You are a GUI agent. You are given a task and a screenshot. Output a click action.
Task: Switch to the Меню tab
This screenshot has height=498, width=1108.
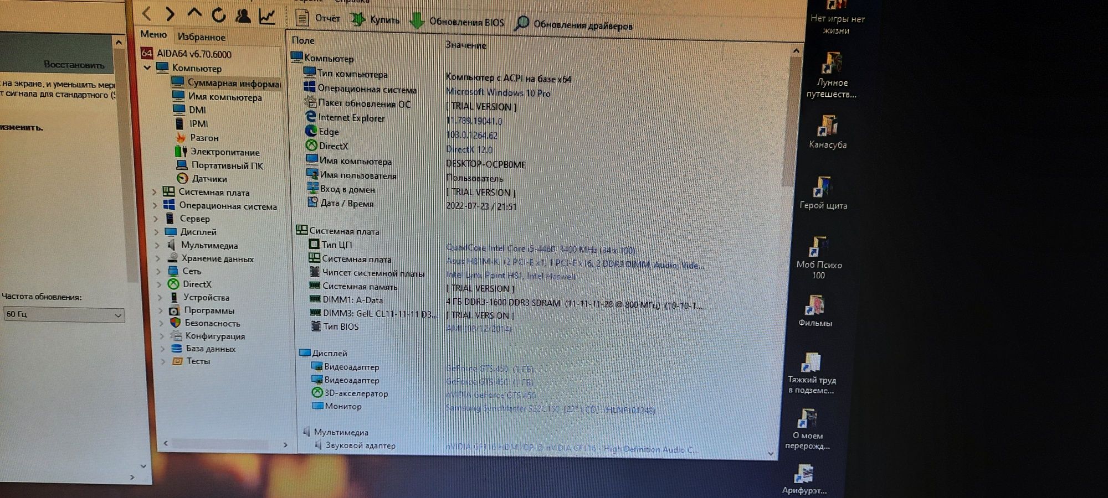[x=153, y=34]
